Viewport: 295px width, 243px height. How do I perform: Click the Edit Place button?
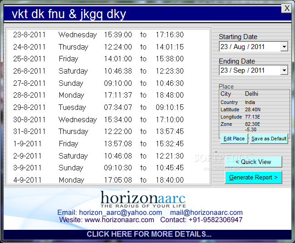(x=234, y=139)
